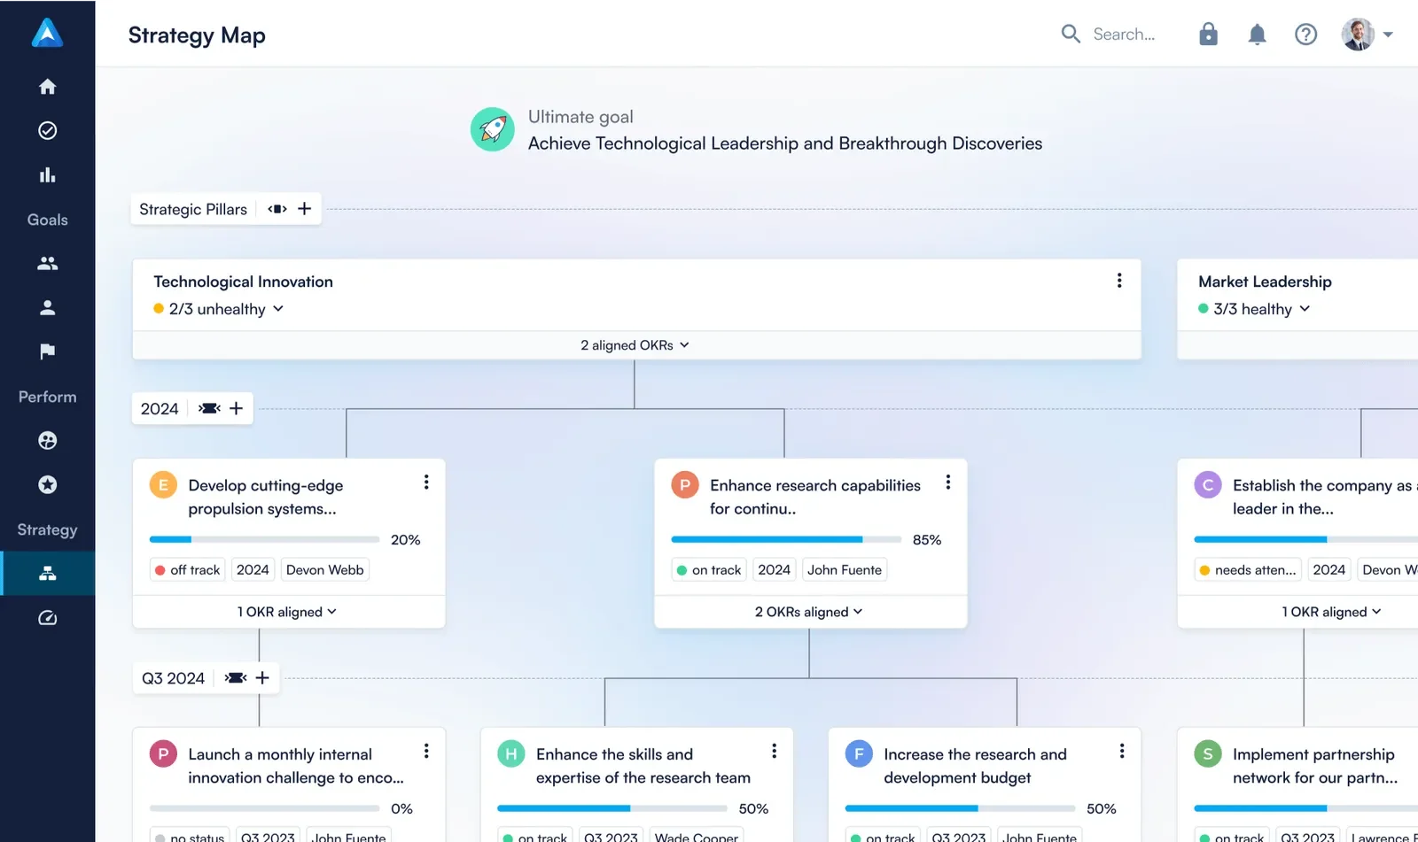This screenshot has height=842, width=1418.
Task: Open the Home icon in the sidebar
Action: pyautogui.click(x=47, y=86)
